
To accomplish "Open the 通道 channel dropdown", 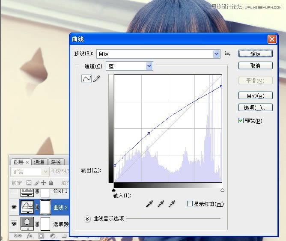I will click(149, 66).
